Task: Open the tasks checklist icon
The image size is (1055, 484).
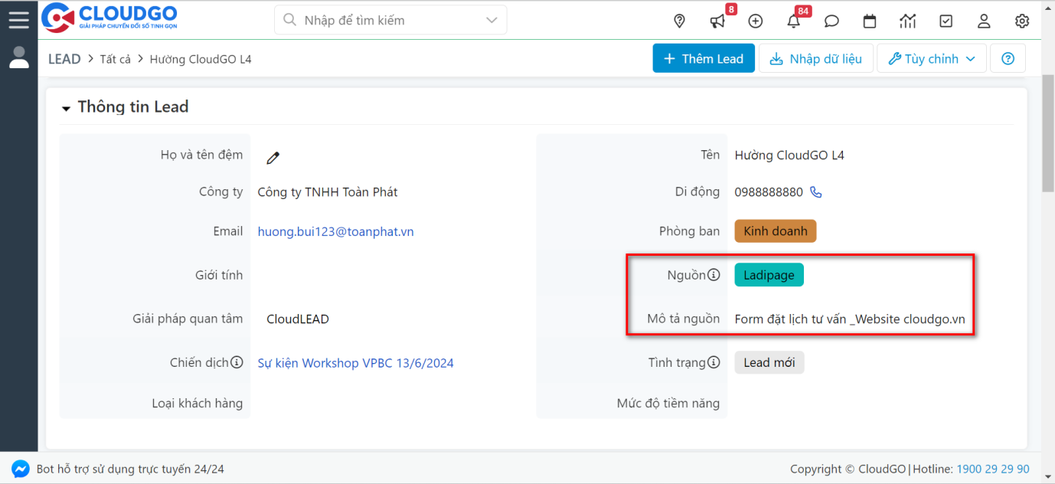Action: point(946,21)
